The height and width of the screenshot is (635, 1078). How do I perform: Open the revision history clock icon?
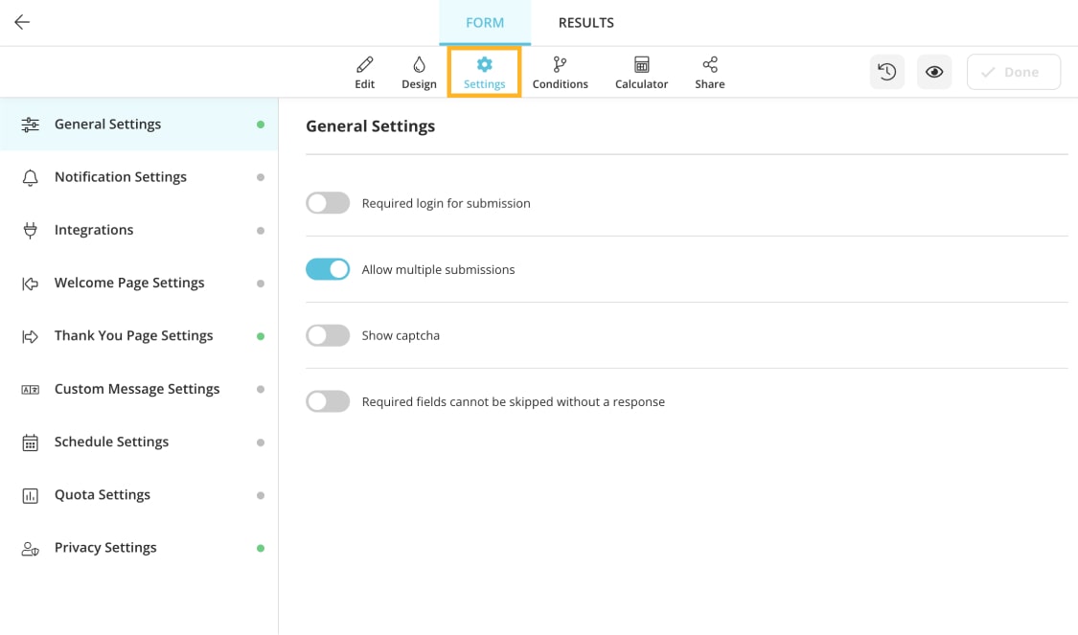click(886, 71)
